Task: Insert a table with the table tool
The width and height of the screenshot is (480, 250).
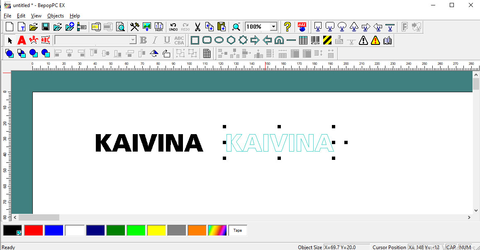Action: [303, 40]
